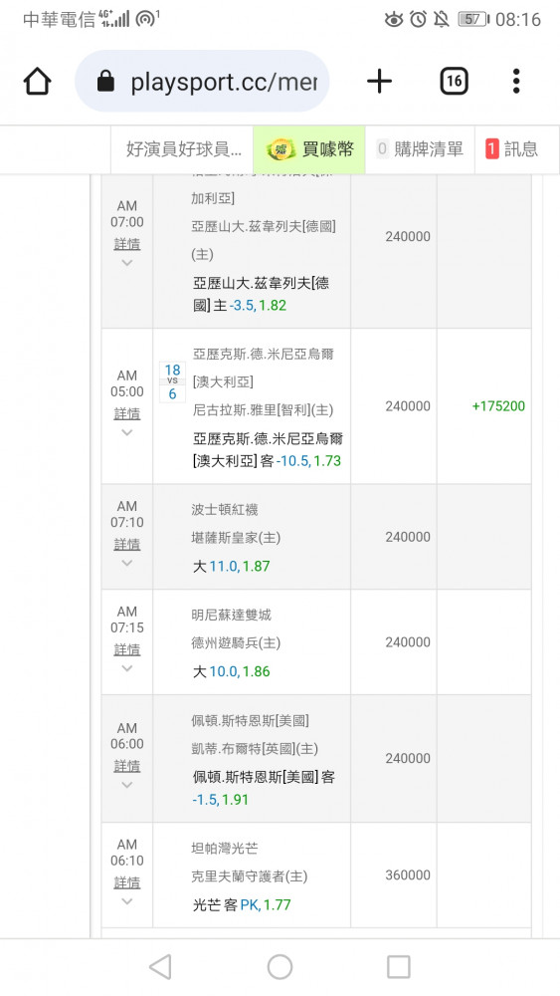Click the 買噱幣 coin icon
560x996 pixels.
click(x=280, y=150)
